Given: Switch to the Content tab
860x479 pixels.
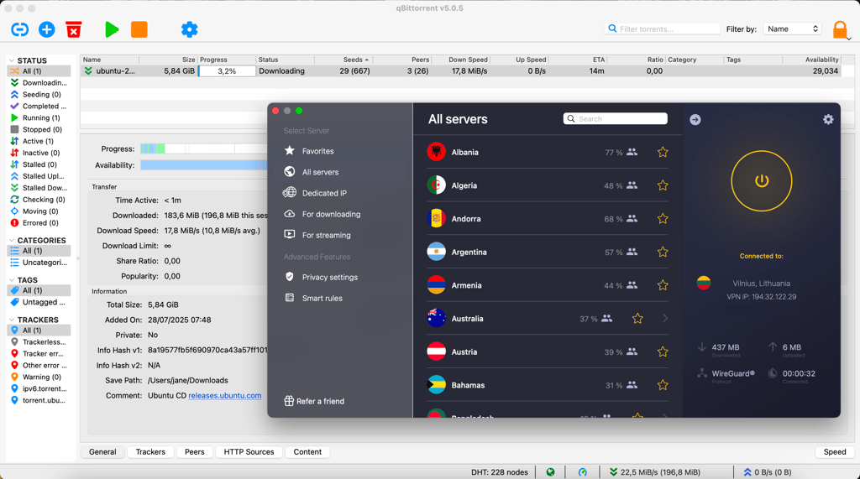Looking at the screenshot, I should point(307,452).
